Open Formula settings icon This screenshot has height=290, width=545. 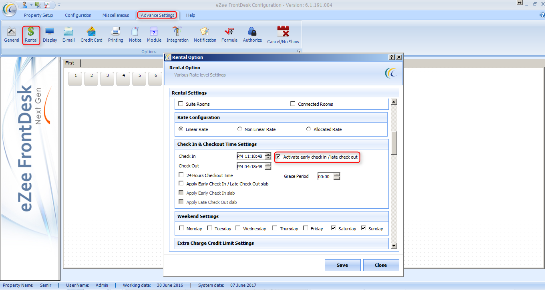(x=229, y=35)
